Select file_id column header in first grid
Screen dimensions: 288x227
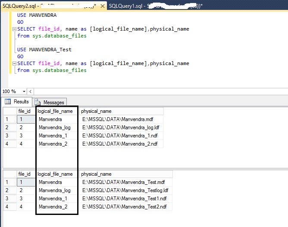click(26, 111)
